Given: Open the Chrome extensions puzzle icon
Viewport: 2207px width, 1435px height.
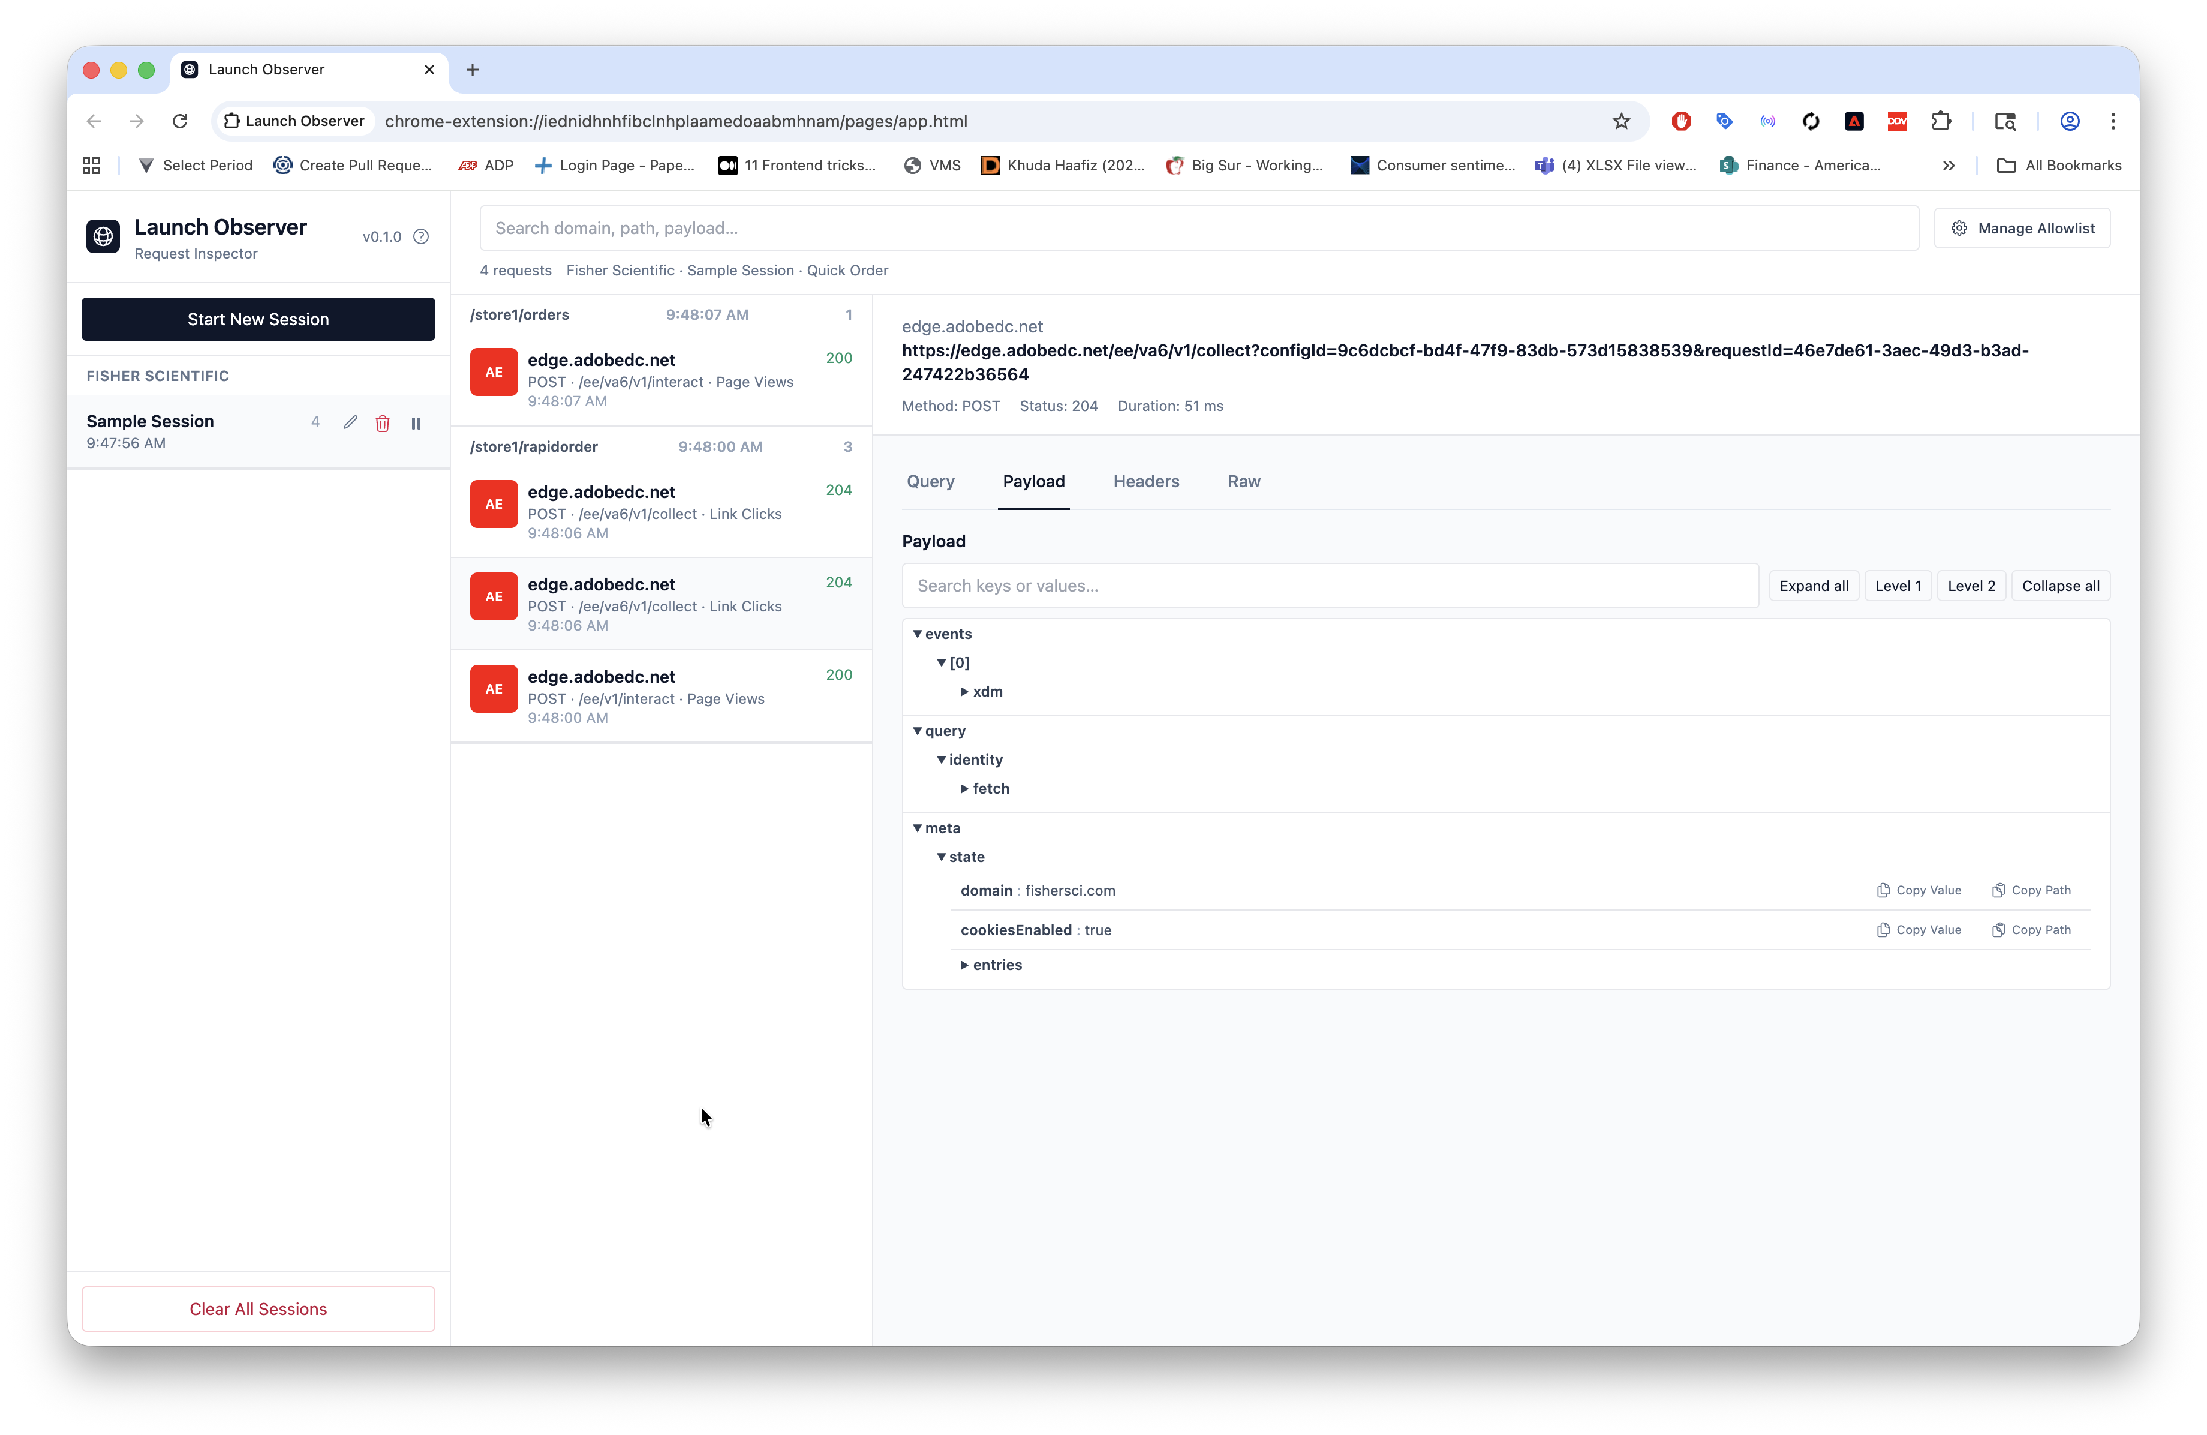Looking at the screenshot, I should pos(1941,122).
